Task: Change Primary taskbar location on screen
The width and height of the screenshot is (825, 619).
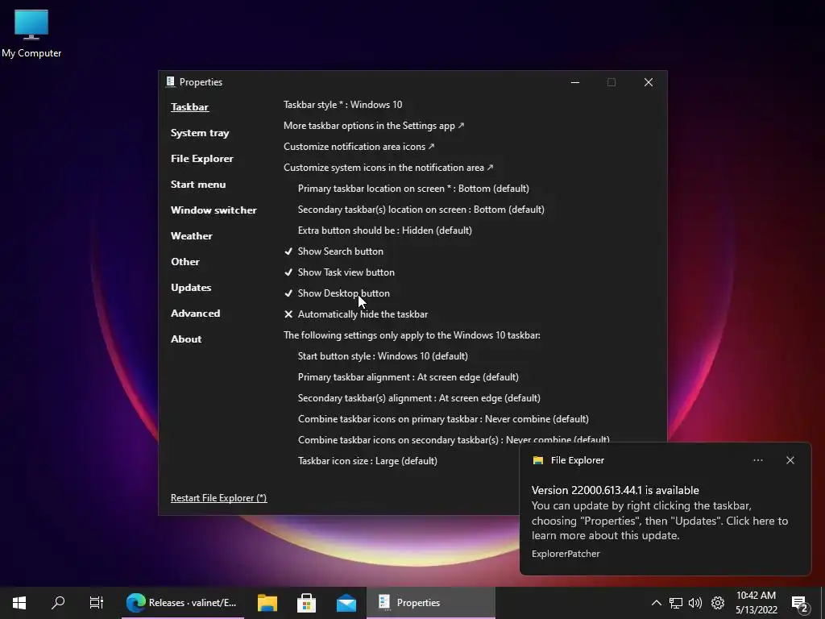Action: pos(413,189)
